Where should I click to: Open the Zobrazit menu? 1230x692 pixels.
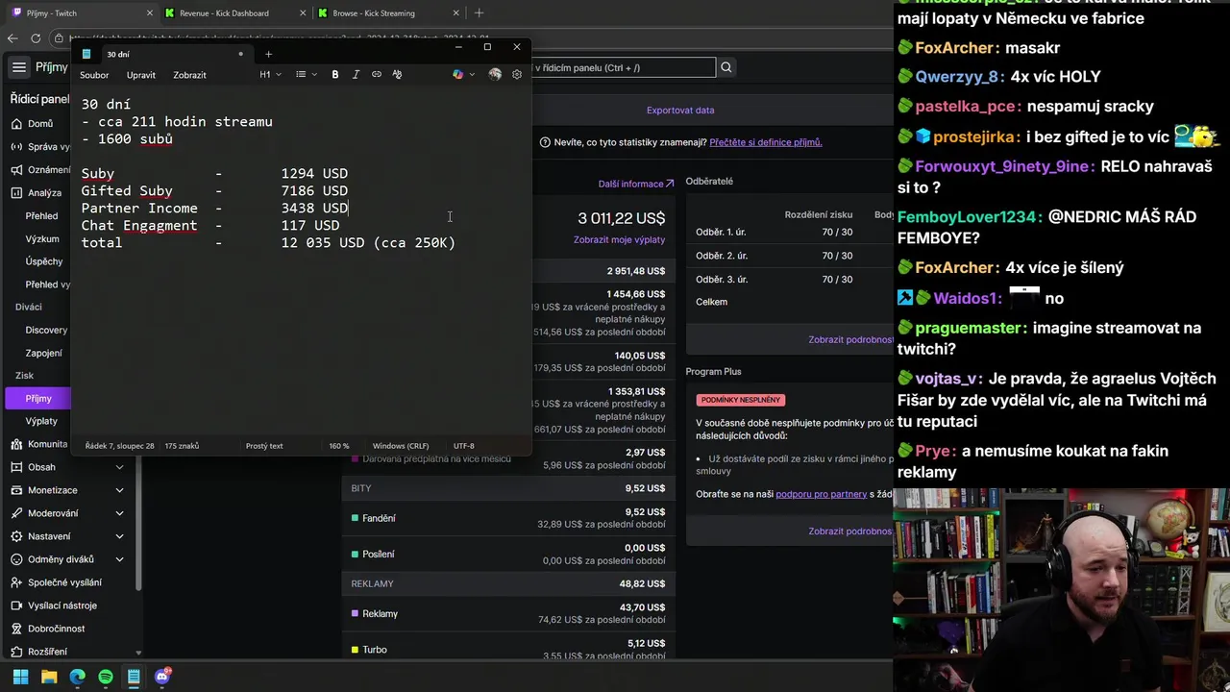189,75
